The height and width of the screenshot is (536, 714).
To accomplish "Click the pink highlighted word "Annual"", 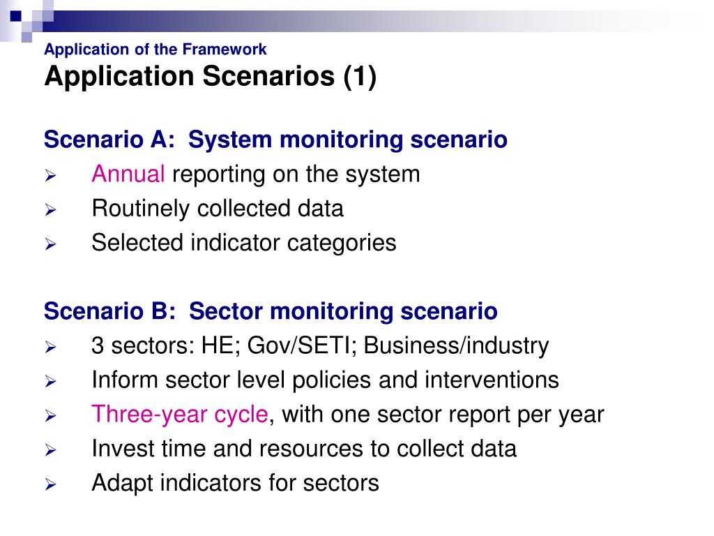I will pos(128,174).
